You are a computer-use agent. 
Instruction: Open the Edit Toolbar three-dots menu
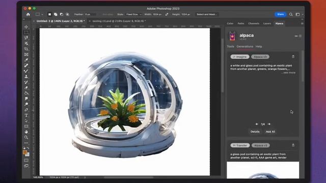click(26, 143)
